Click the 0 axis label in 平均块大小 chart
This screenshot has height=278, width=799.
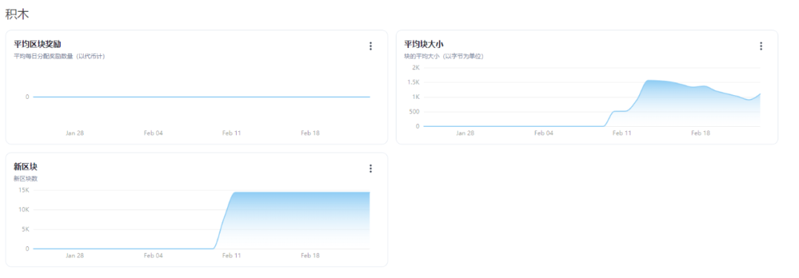pos(417,127)
